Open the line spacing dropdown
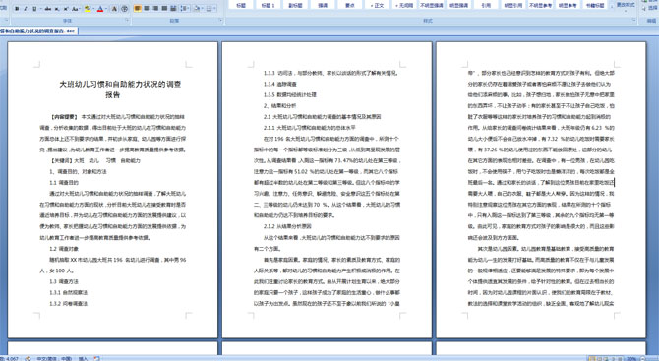The image size is (659, 361). (x=185, y=8)
